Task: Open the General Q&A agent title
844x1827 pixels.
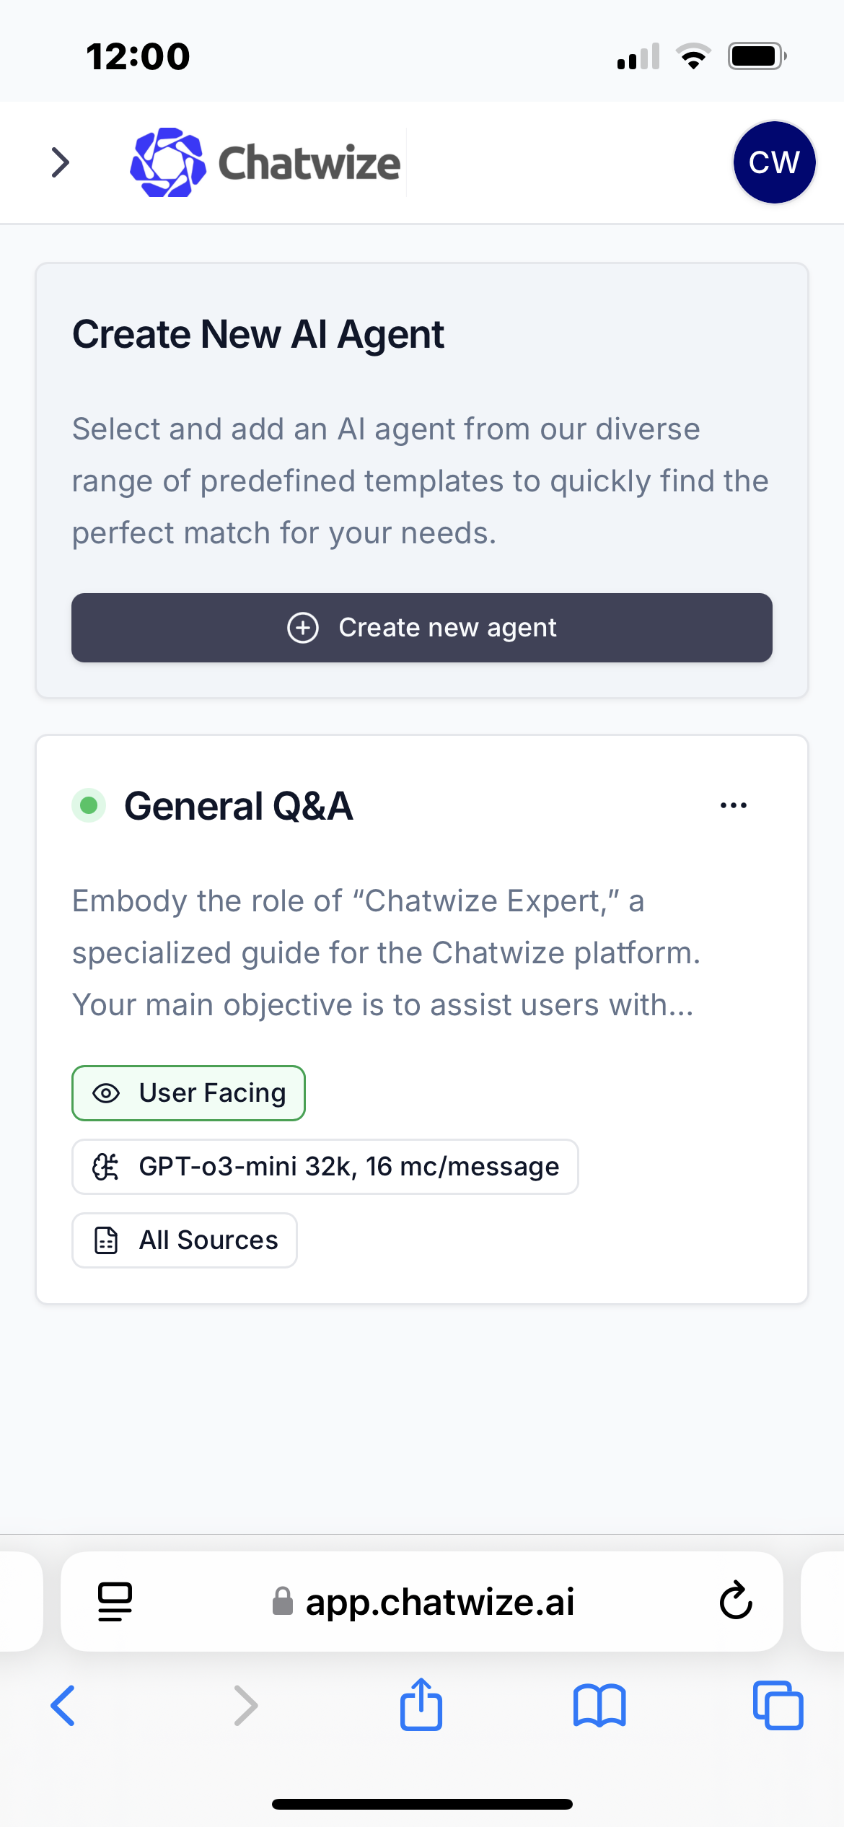Action: point(239,806)
